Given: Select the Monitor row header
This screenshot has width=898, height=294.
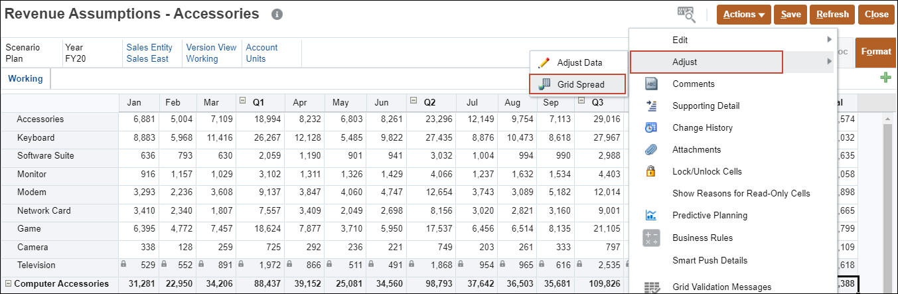Looking at the screenshot, I should 59,174.
